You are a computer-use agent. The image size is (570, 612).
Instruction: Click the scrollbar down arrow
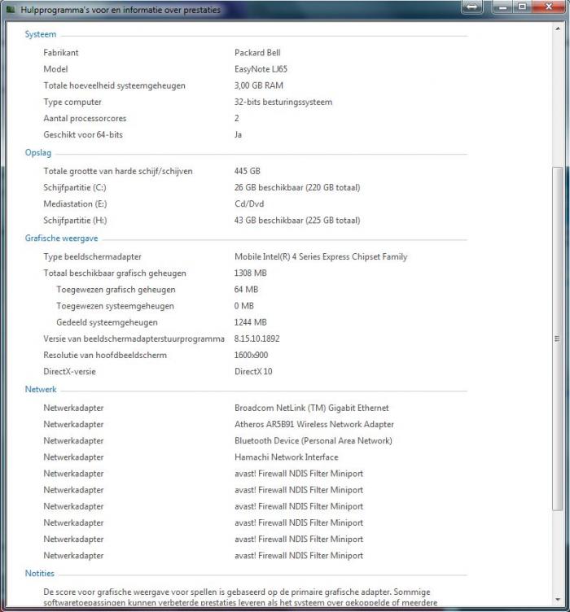(x=558, y=599)
